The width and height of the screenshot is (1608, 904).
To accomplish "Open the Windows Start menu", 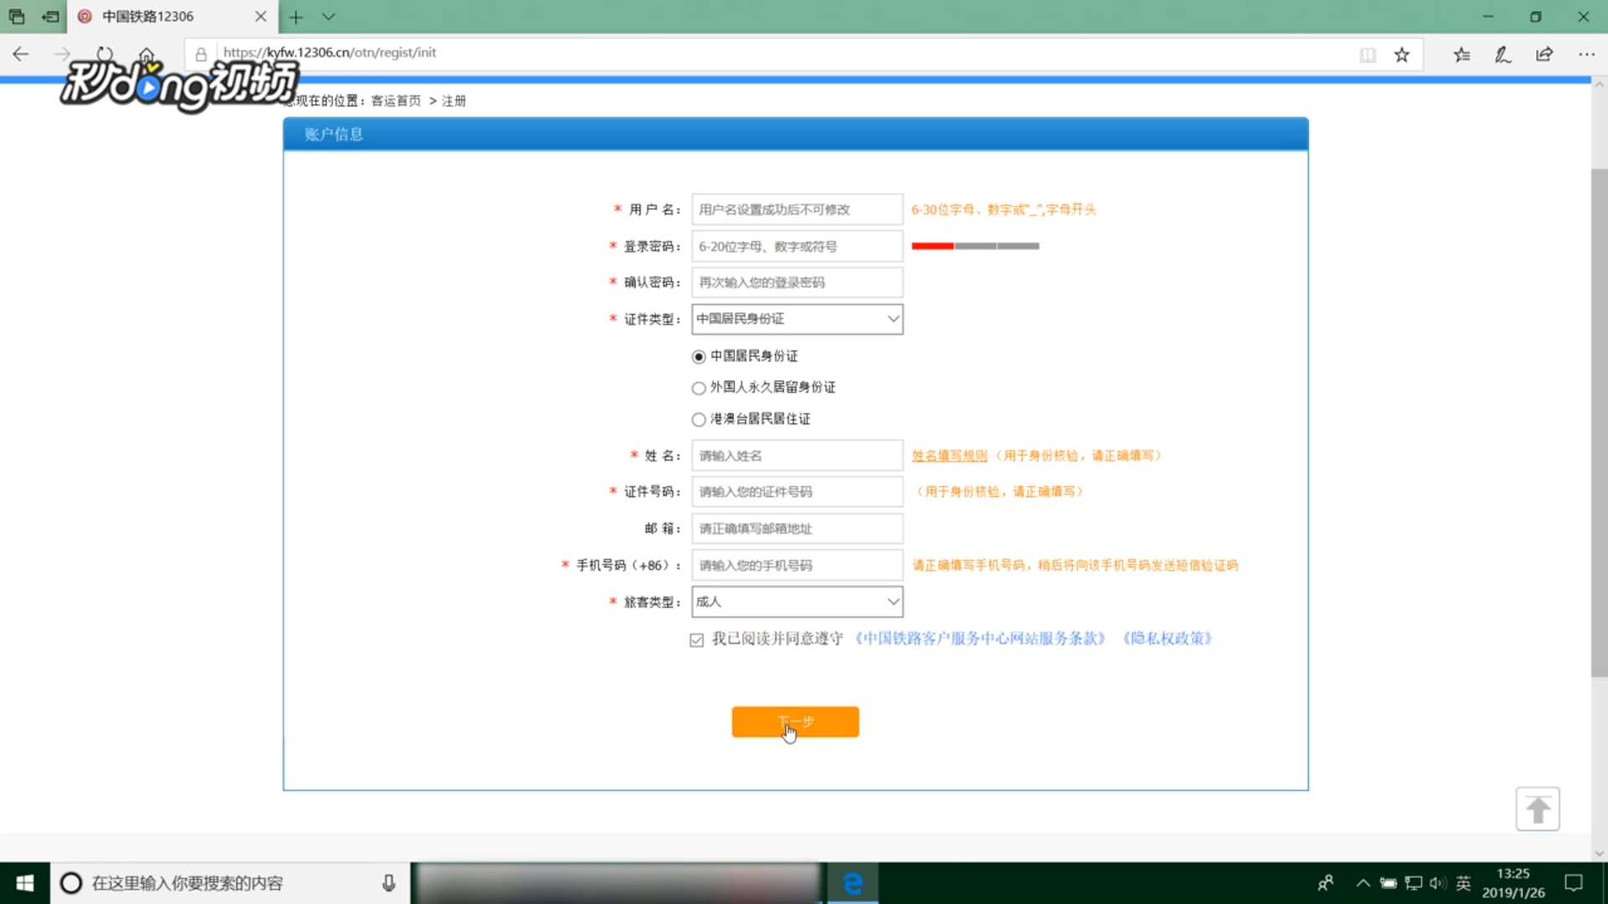I will click(x=24, y=883).
